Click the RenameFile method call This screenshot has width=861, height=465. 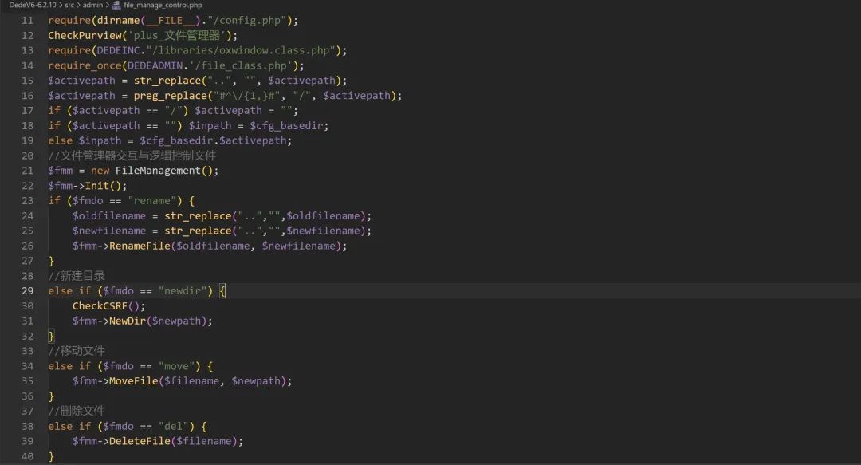140,246
